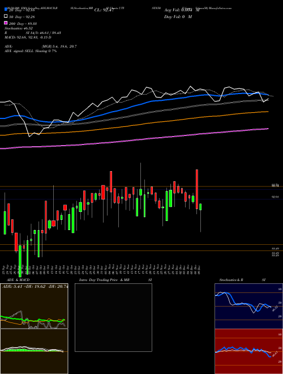The height and width of the screenshot is (374, 283).
Task: Click the magenta 200 Day legend swatch
Action: coord(6,23)
